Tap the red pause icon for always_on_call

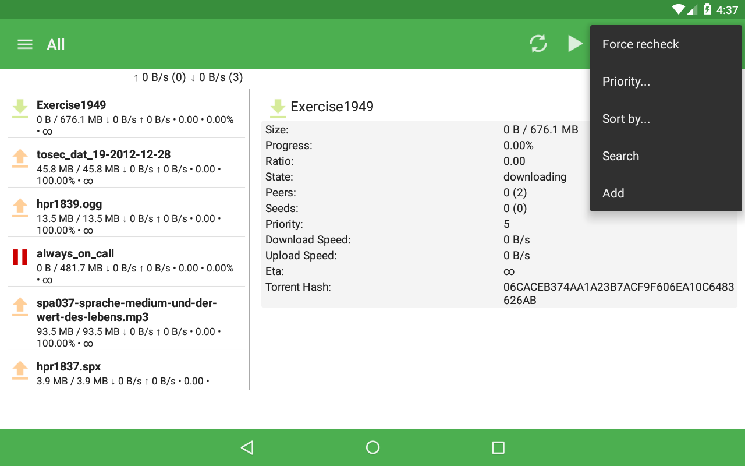(x=20, y=257)
